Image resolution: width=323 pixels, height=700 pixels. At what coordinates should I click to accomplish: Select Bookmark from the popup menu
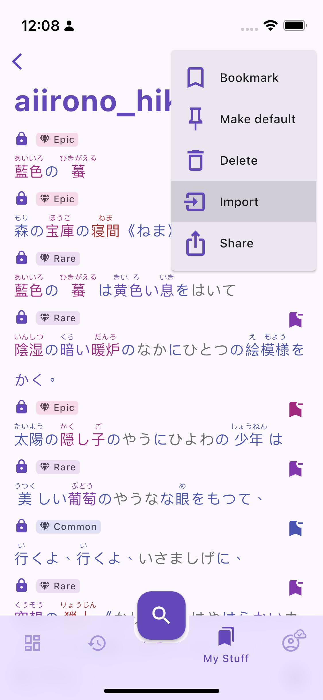click(244, 78)
